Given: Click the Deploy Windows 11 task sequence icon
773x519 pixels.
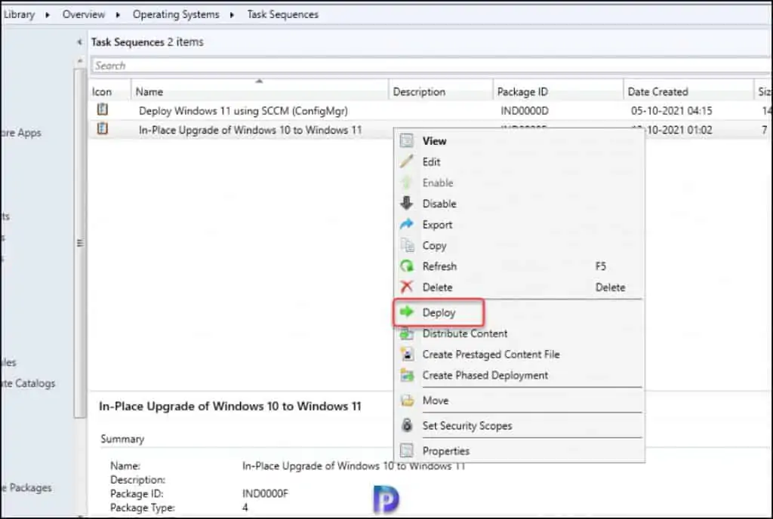Looking at the screenshot, I should click(102, 110).
